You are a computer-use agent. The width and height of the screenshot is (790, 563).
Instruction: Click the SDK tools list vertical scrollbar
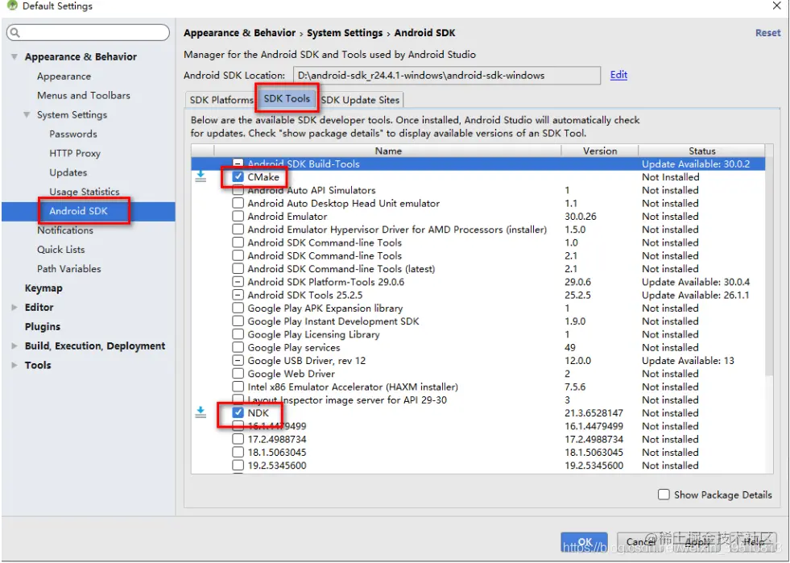point(769,267)
